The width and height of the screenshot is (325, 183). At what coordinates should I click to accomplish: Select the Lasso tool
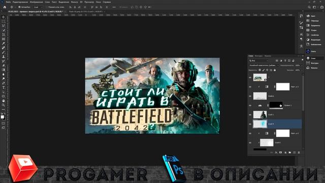click(4, 26)
